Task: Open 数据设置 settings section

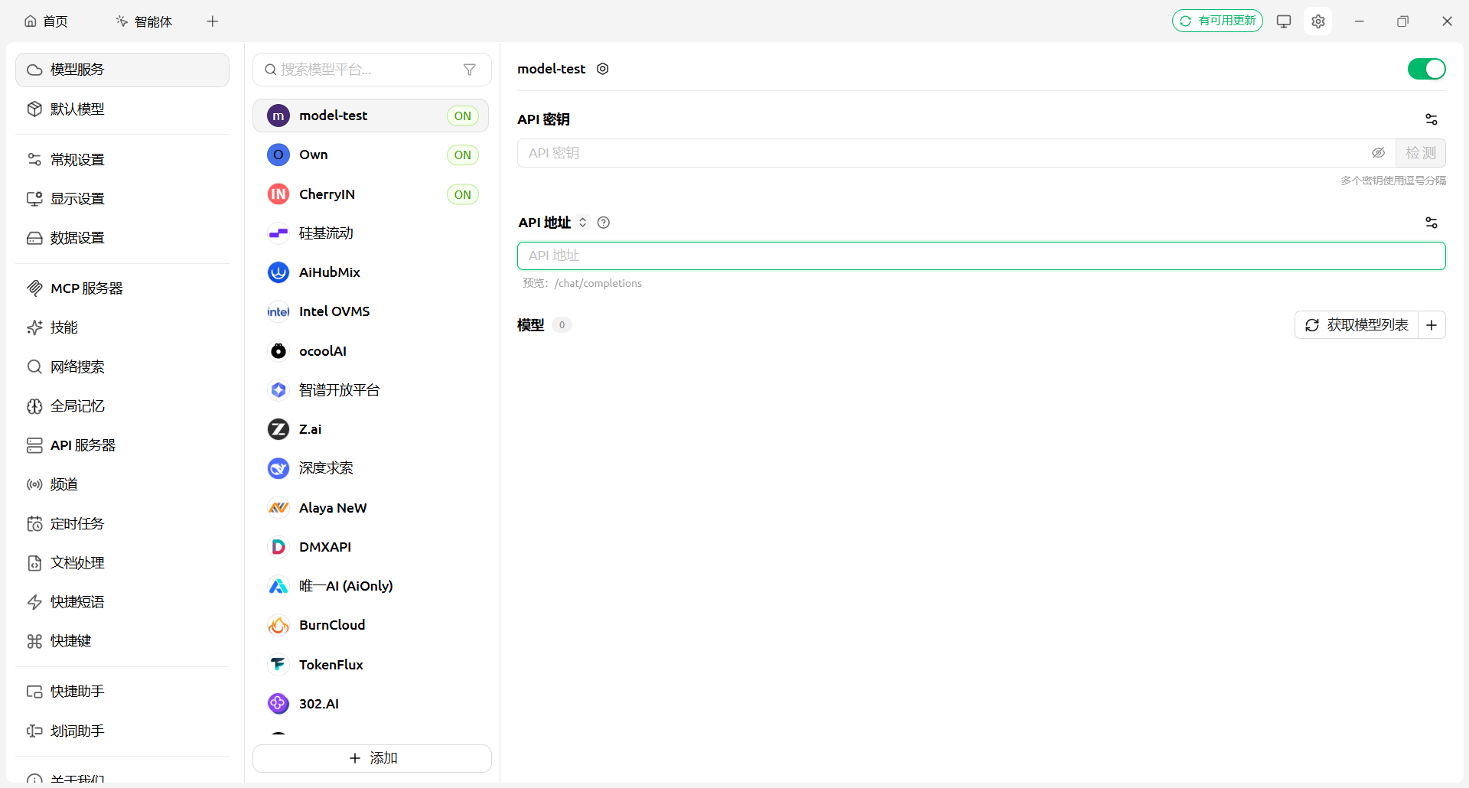Action: click(x=122, y=238)
